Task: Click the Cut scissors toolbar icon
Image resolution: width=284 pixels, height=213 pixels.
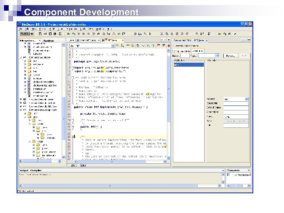Action: (162, 34)
